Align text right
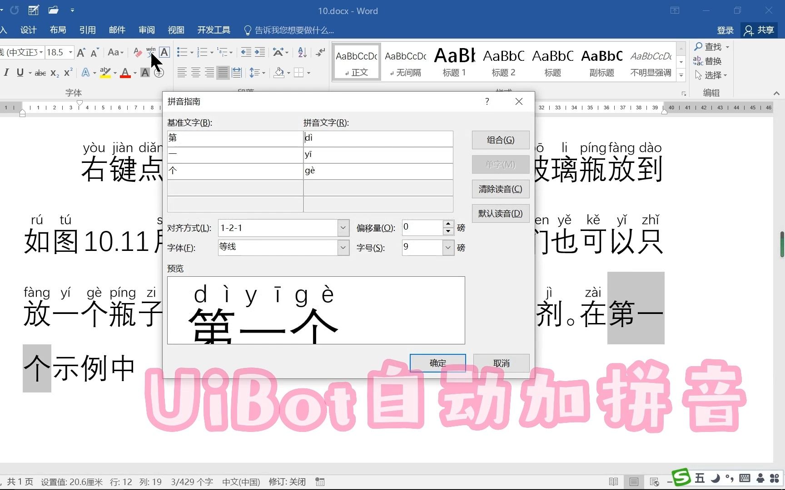 (209, 73)
